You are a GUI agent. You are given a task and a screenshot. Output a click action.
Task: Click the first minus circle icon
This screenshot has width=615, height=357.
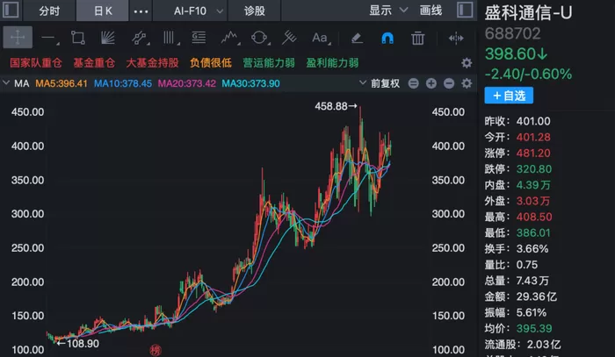(x=414, y=83)
